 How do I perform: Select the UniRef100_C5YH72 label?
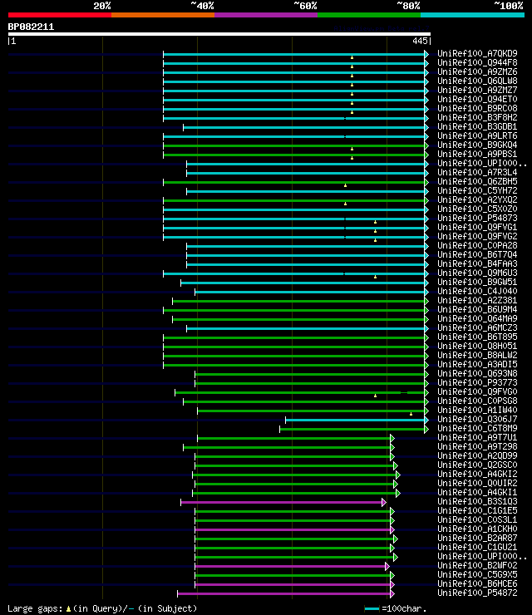[477, 190]
